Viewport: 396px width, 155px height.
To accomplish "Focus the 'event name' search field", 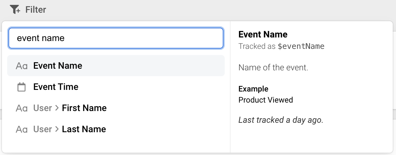I will pos(116,38).
